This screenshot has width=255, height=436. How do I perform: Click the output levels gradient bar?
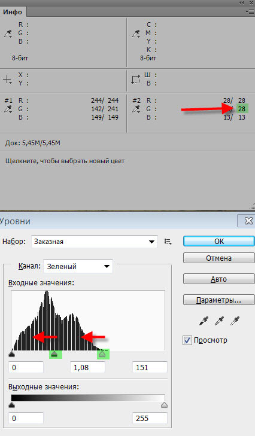[x=88, y=398]
